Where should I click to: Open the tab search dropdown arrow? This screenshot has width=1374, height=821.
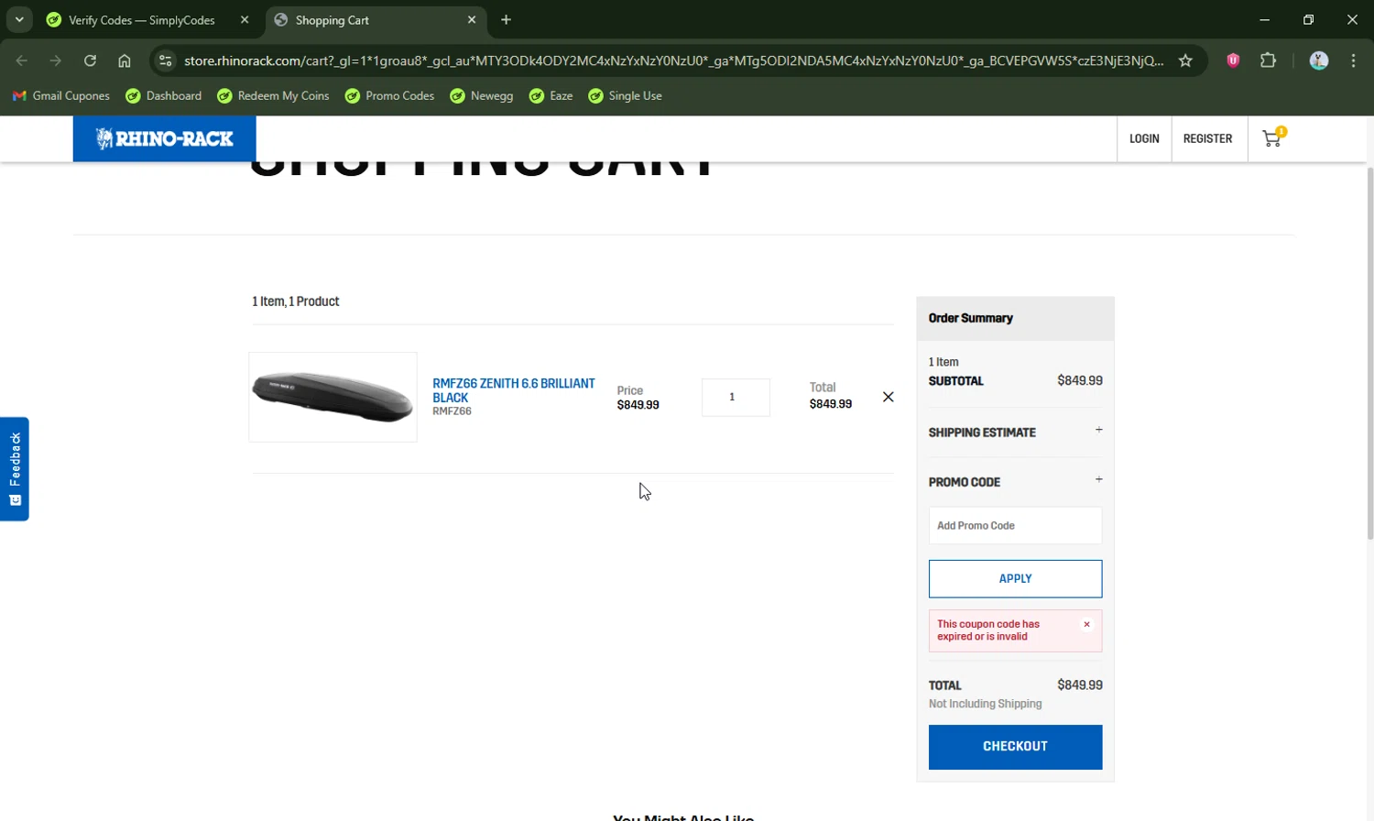[19, 19]
